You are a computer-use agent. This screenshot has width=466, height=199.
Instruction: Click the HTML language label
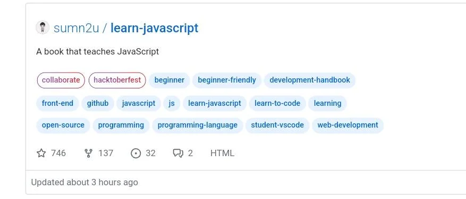pos(222,153)
